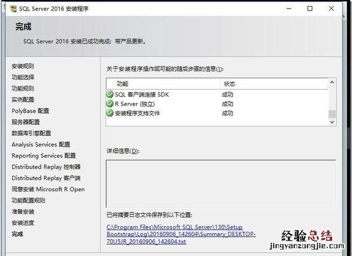The image size is (352, 256).
Task: Click the green check next to 安装程序支持文件
Action: click(x=110, y=113)
